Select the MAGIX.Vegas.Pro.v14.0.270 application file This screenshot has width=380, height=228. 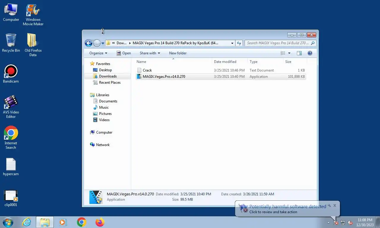pyautogui.click(x=221, y=77)
